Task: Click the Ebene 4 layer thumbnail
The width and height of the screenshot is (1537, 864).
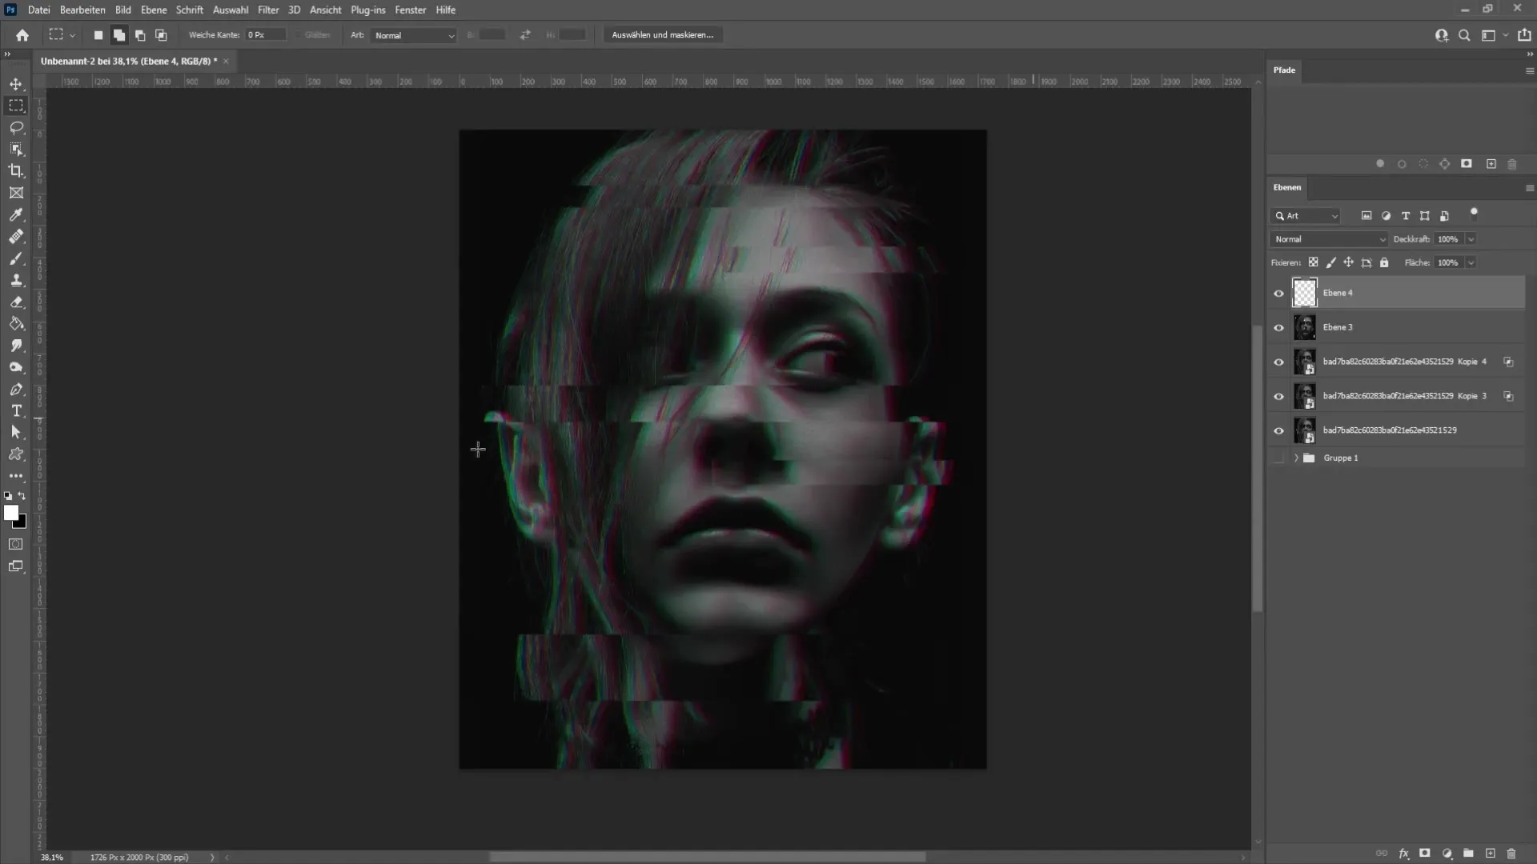Action: 1305,292
